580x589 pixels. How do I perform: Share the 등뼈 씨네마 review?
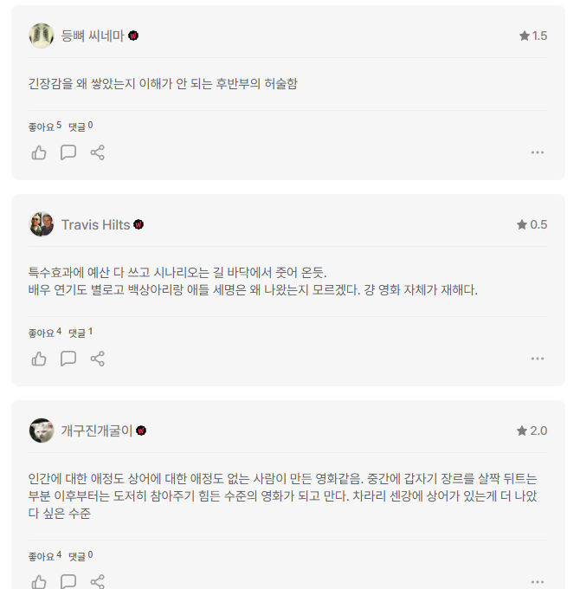click(x=98, y=152)
